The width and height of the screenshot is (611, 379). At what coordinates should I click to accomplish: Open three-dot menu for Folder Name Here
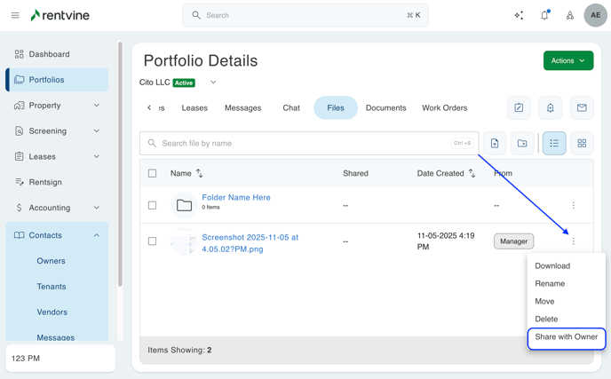(x=574, y=205)
